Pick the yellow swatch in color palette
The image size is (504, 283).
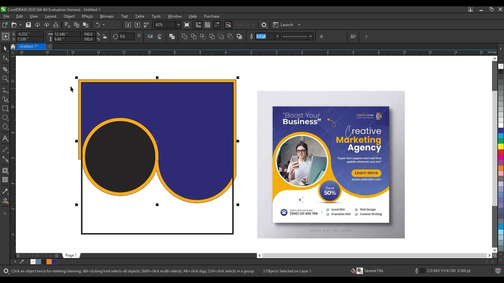[500, 147]
